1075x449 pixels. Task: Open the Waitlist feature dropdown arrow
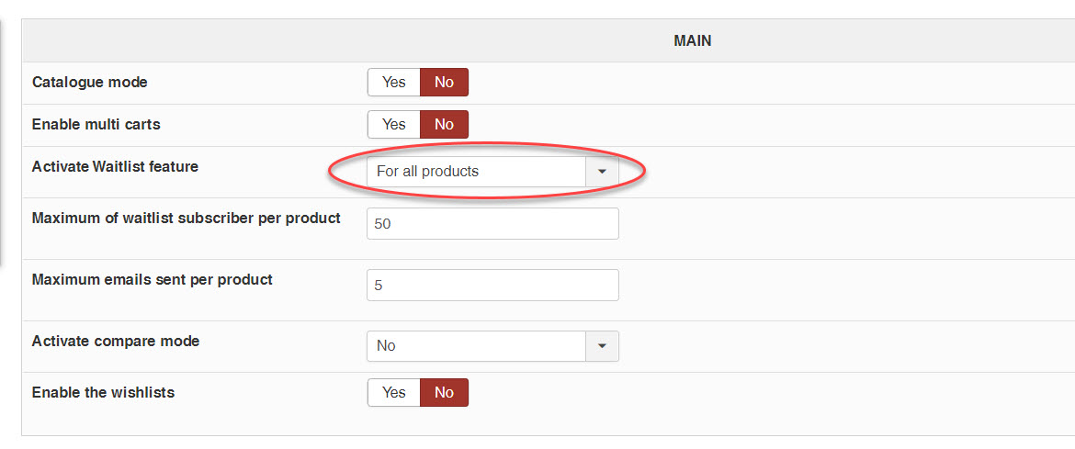pyautogui.click(x=602, y=172)
